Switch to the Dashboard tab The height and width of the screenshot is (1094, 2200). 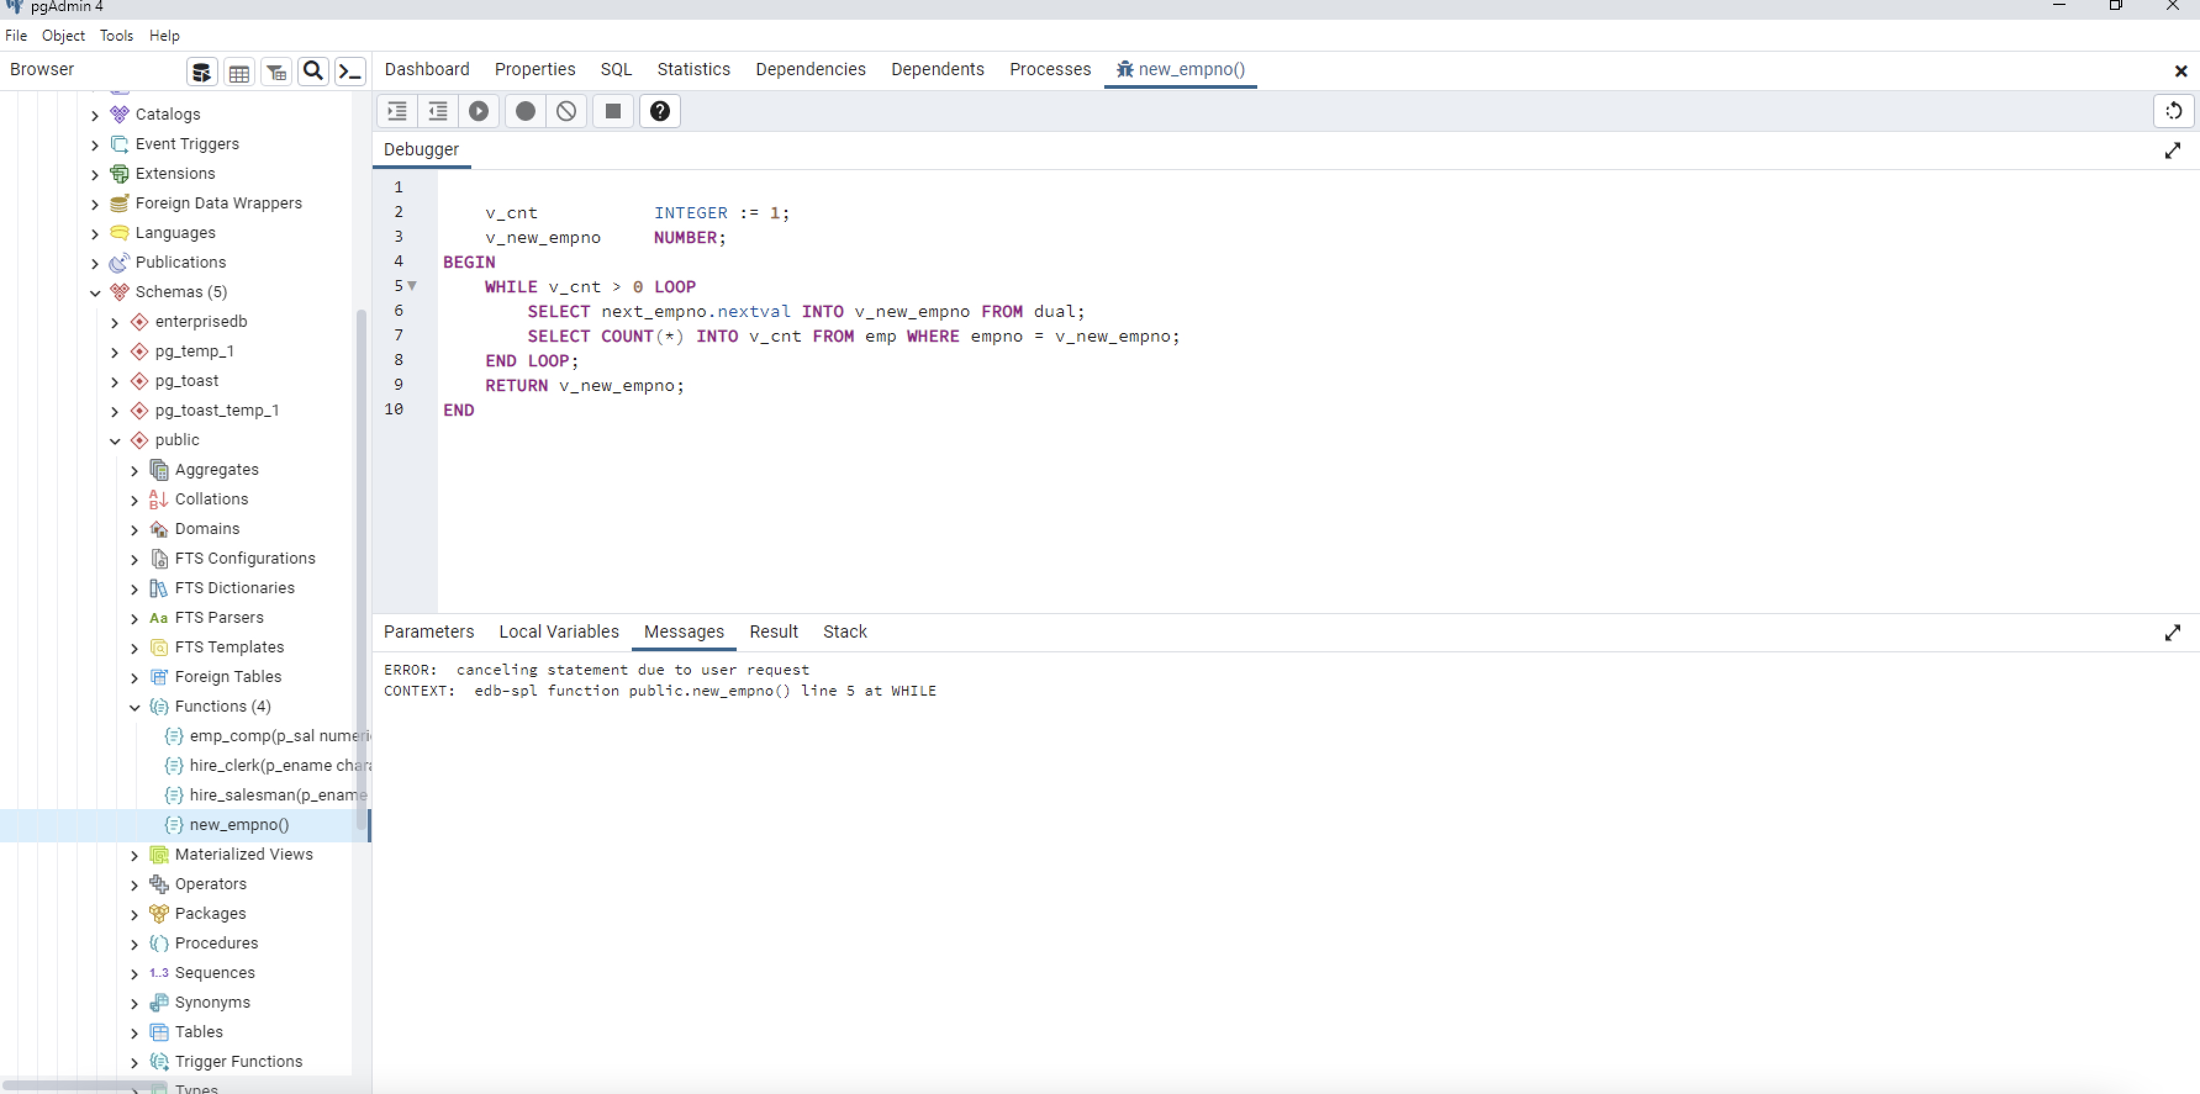[x=427, y=69]
